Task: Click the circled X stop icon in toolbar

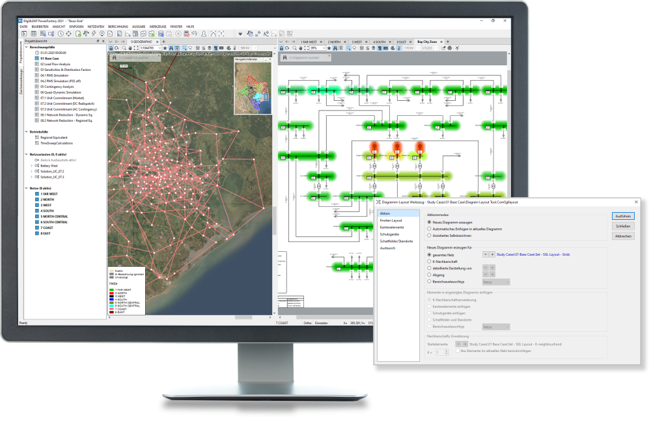Action: 178,34
